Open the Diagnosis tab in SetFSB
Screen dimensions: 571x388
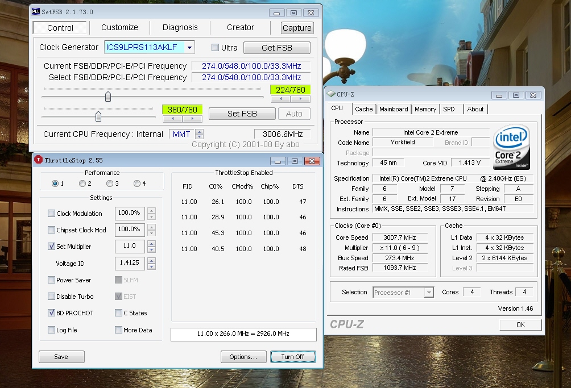[x=180, y=28]
